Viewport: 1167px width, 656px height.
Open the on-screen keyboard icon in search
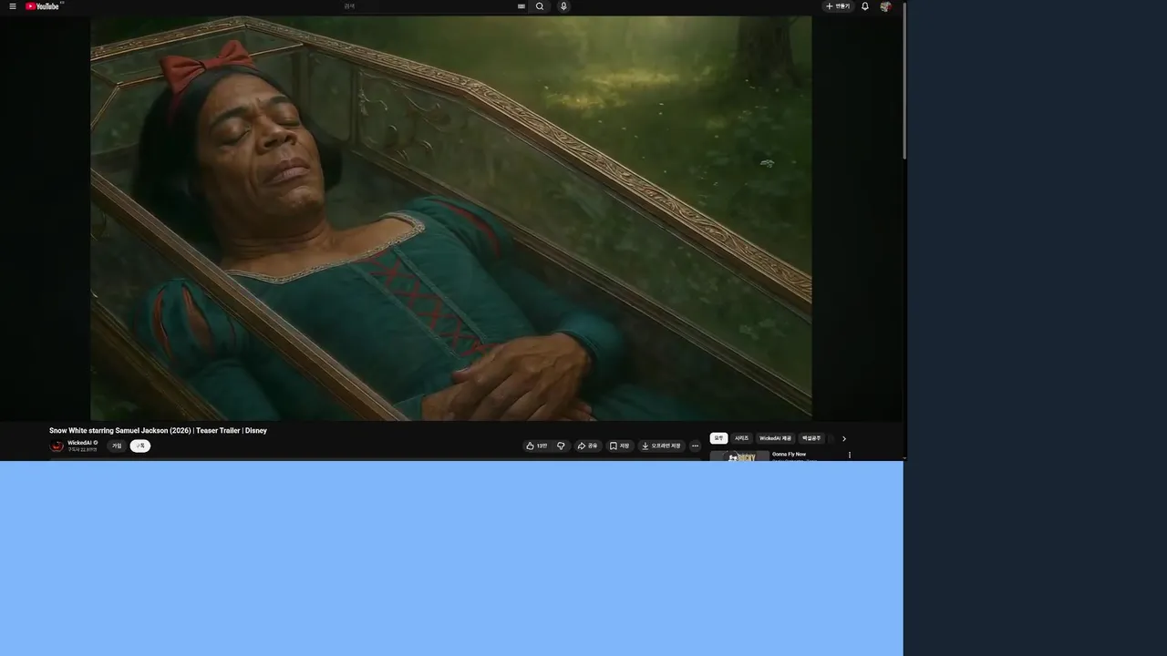[522, 6]
